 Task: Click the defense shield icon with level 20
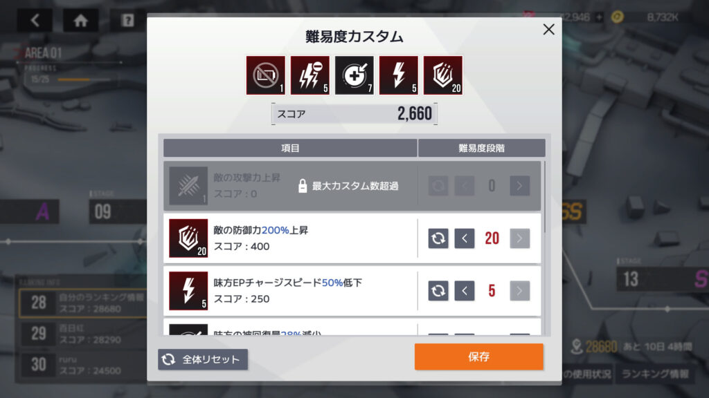point(442,75)
